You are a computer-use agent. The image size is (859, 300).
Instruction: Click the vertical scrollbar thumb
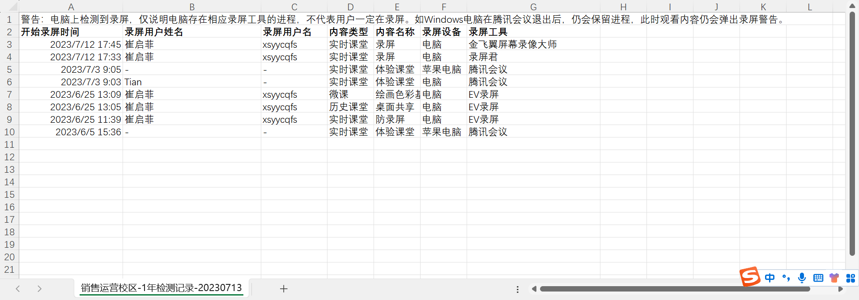(852, 134)
